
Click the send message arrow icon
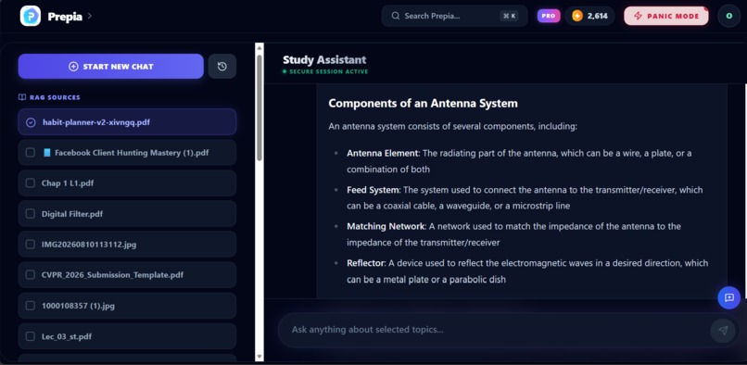pos(723,330)
